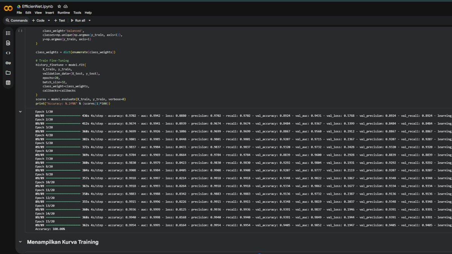The image size is (452, 254).
Task: Click the 362s 4s/step progress line
Action: tap(243, 225)
